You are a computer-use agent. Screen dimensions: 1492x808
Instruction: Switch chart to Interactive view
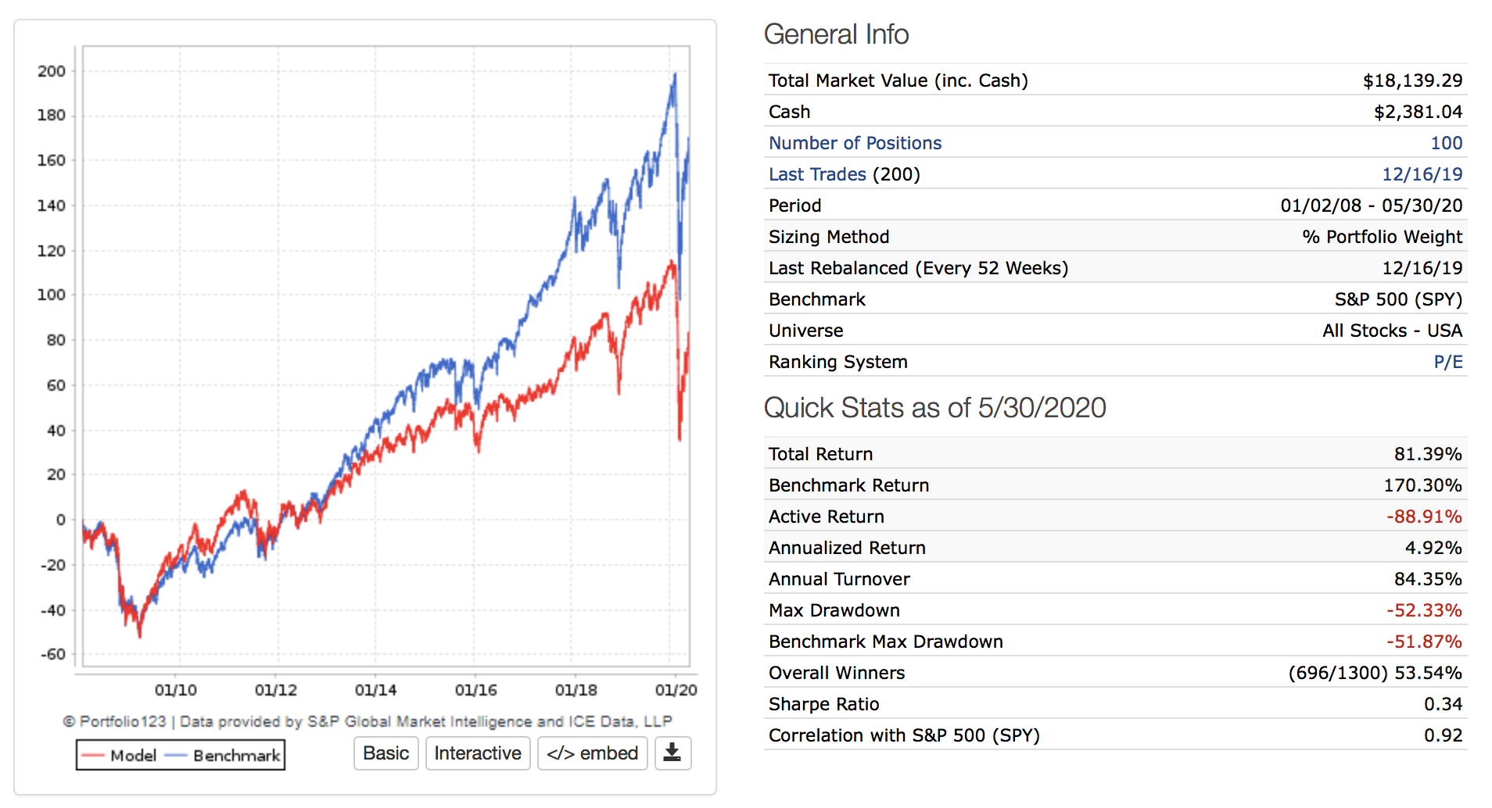(x=477, y=753)
